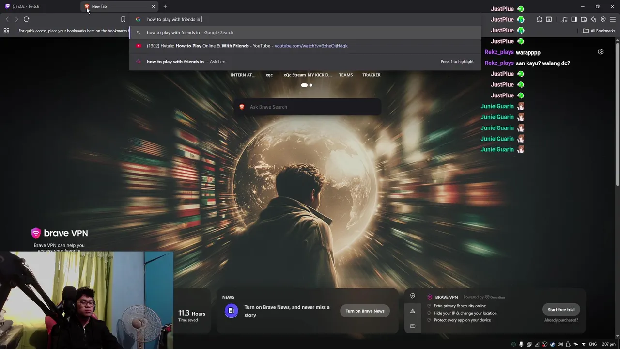Screen dimensions: 620x349
Task: Click the page vertical scrollbar
Action: click(618, 114)
